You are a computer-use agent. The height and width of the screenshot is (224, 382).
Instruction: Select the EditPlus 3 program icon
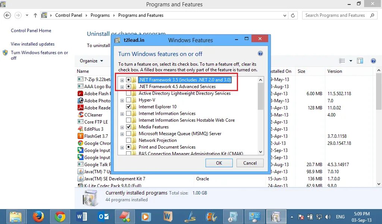tap(81, 129)
